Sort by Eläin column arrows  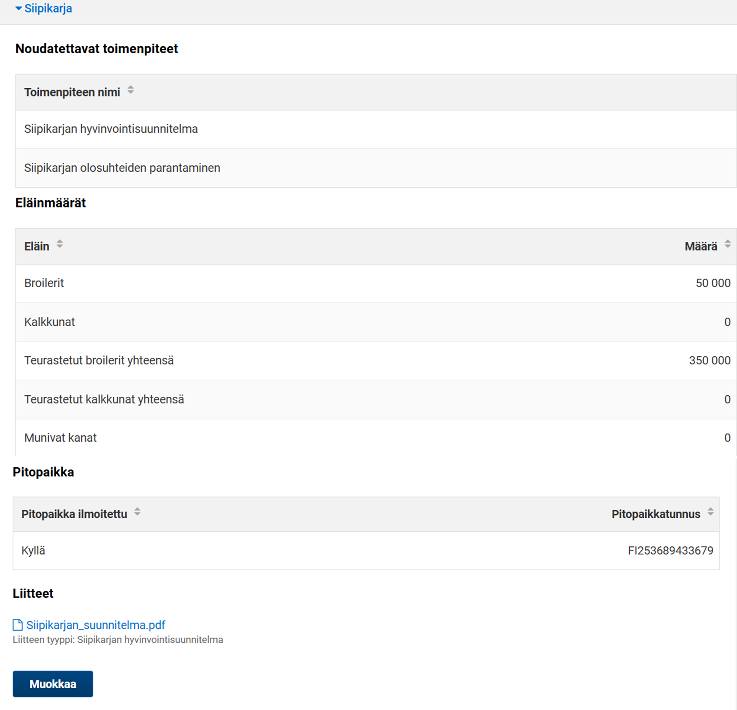(x=59, y=244)
